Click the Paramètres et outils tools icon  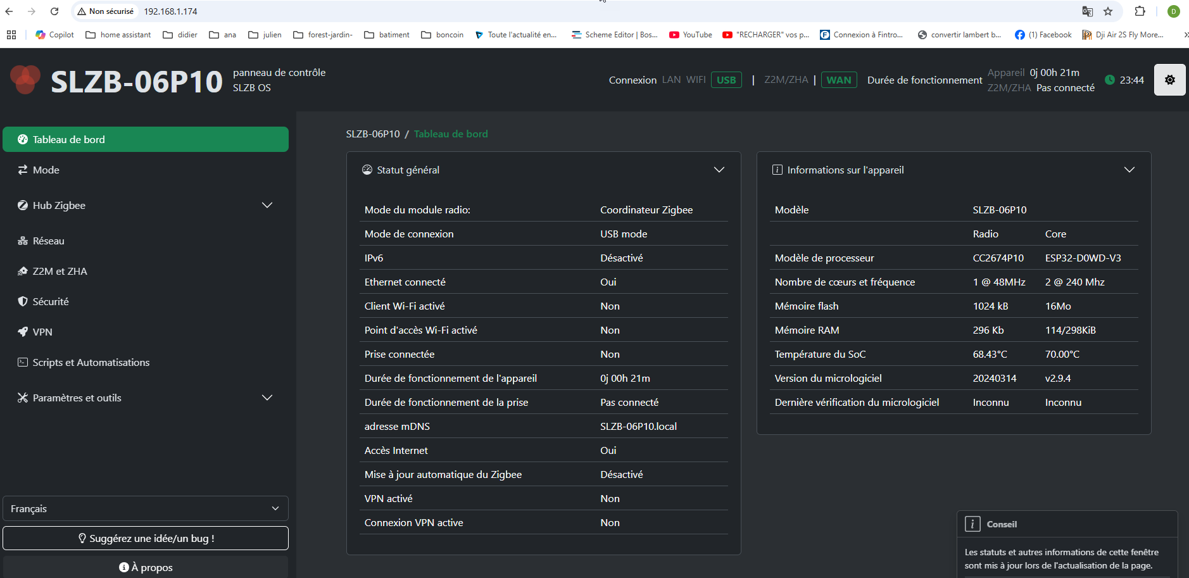tap(23, 398)
